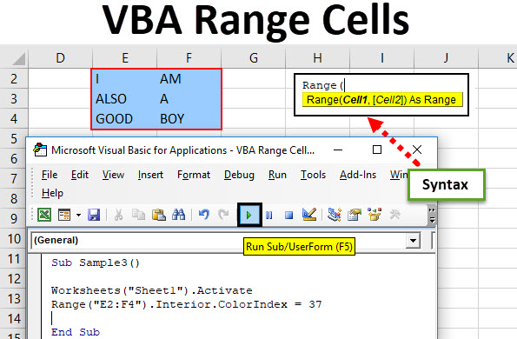Select column H header in Excel
Screen dimensions: 517x339
click(x=317, y=58)
